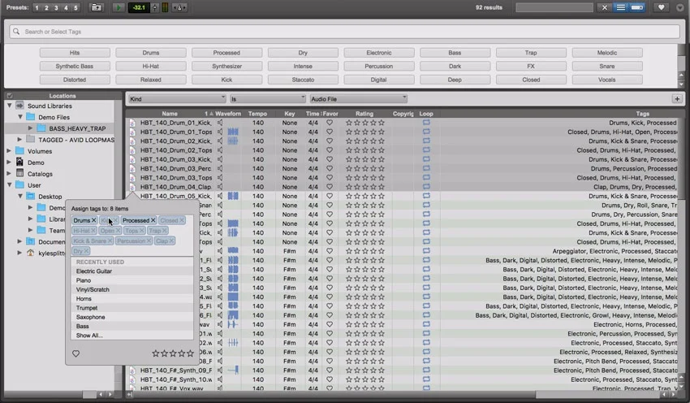Collapse the User node

[9, 185]
